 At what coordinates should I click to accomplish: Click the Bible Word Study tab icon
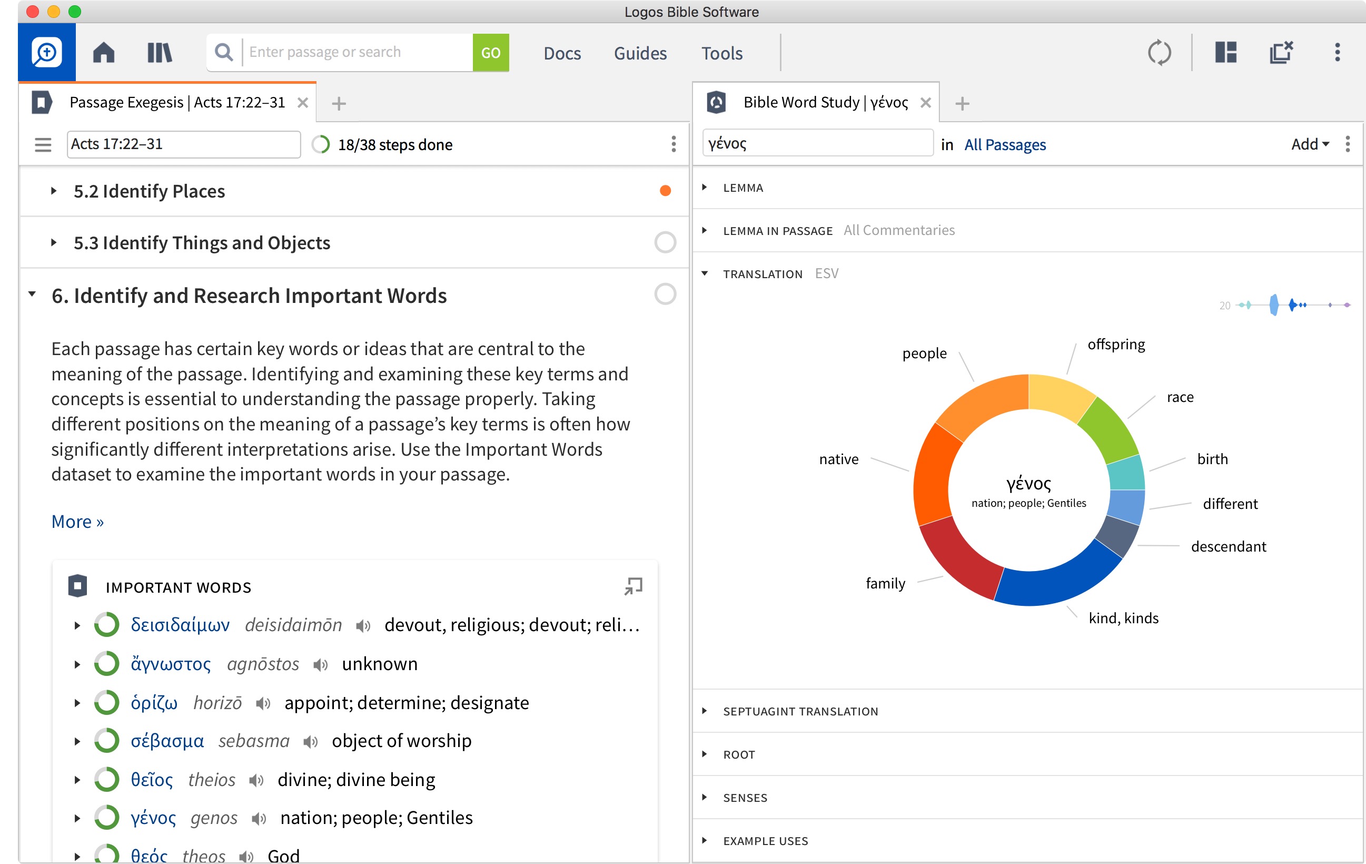tap(717, 103)
